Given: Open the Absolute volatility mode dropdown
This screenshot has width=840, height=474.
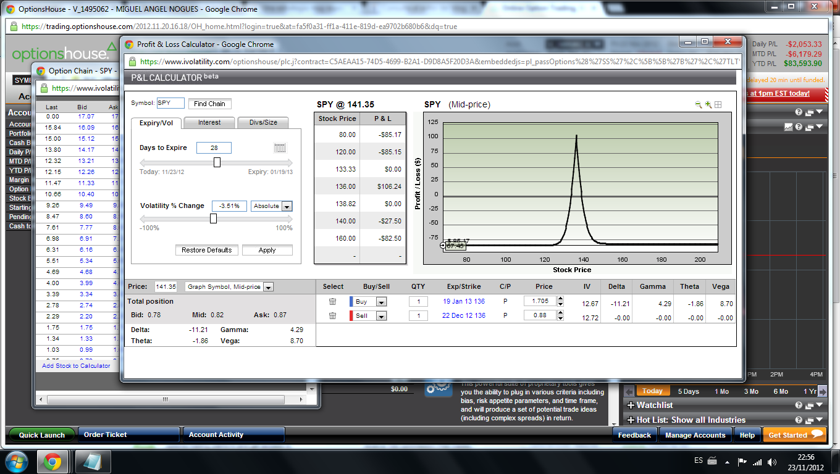Looking at the screenshot, I should [287, 206].
